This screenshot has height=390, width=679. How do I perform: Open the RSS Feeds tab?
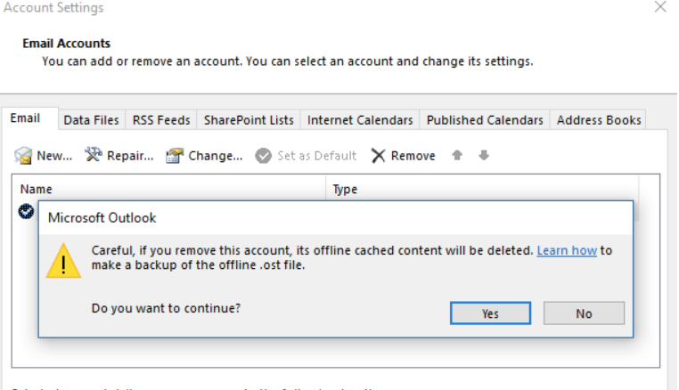pyautogui.click(x=161, y=120)
